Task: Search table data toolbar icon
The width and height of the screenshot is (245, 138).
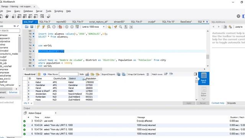Action: click(42, 16)
